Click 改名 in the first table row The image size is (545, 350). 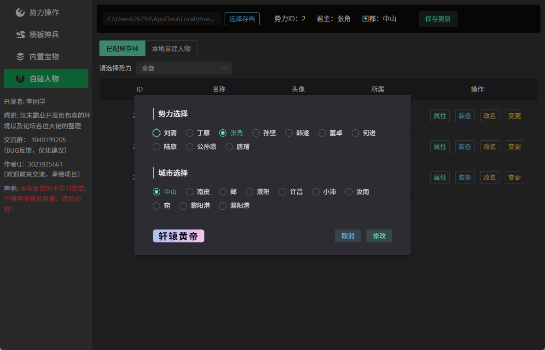point(489,116)
